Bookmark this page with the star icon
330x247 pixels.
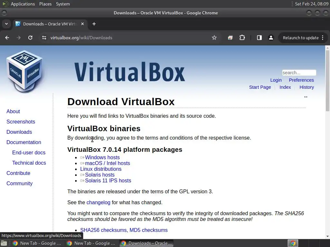[214, 38]
